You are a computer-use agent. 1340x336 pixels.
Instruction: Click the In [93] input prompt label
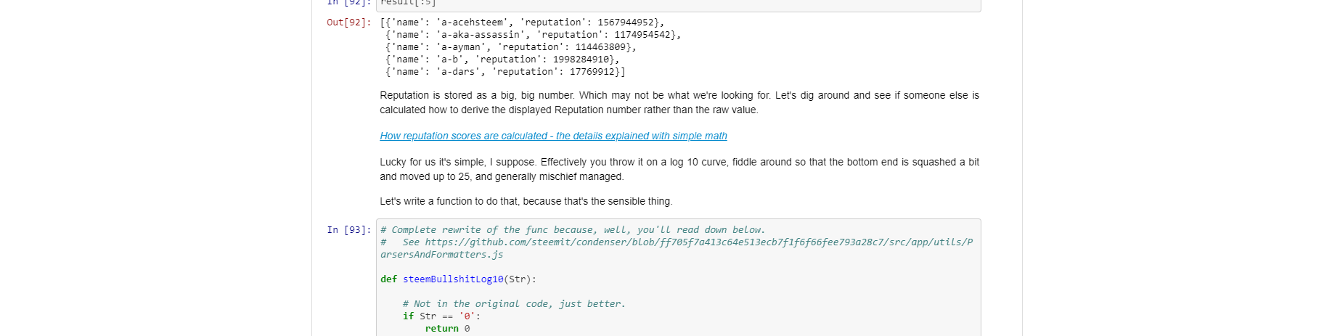pos(348,230)
